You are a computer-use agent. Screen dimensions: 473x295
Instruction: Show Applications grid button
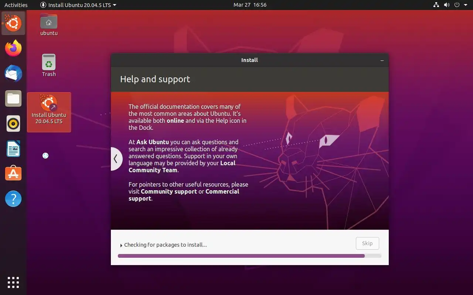13,282
